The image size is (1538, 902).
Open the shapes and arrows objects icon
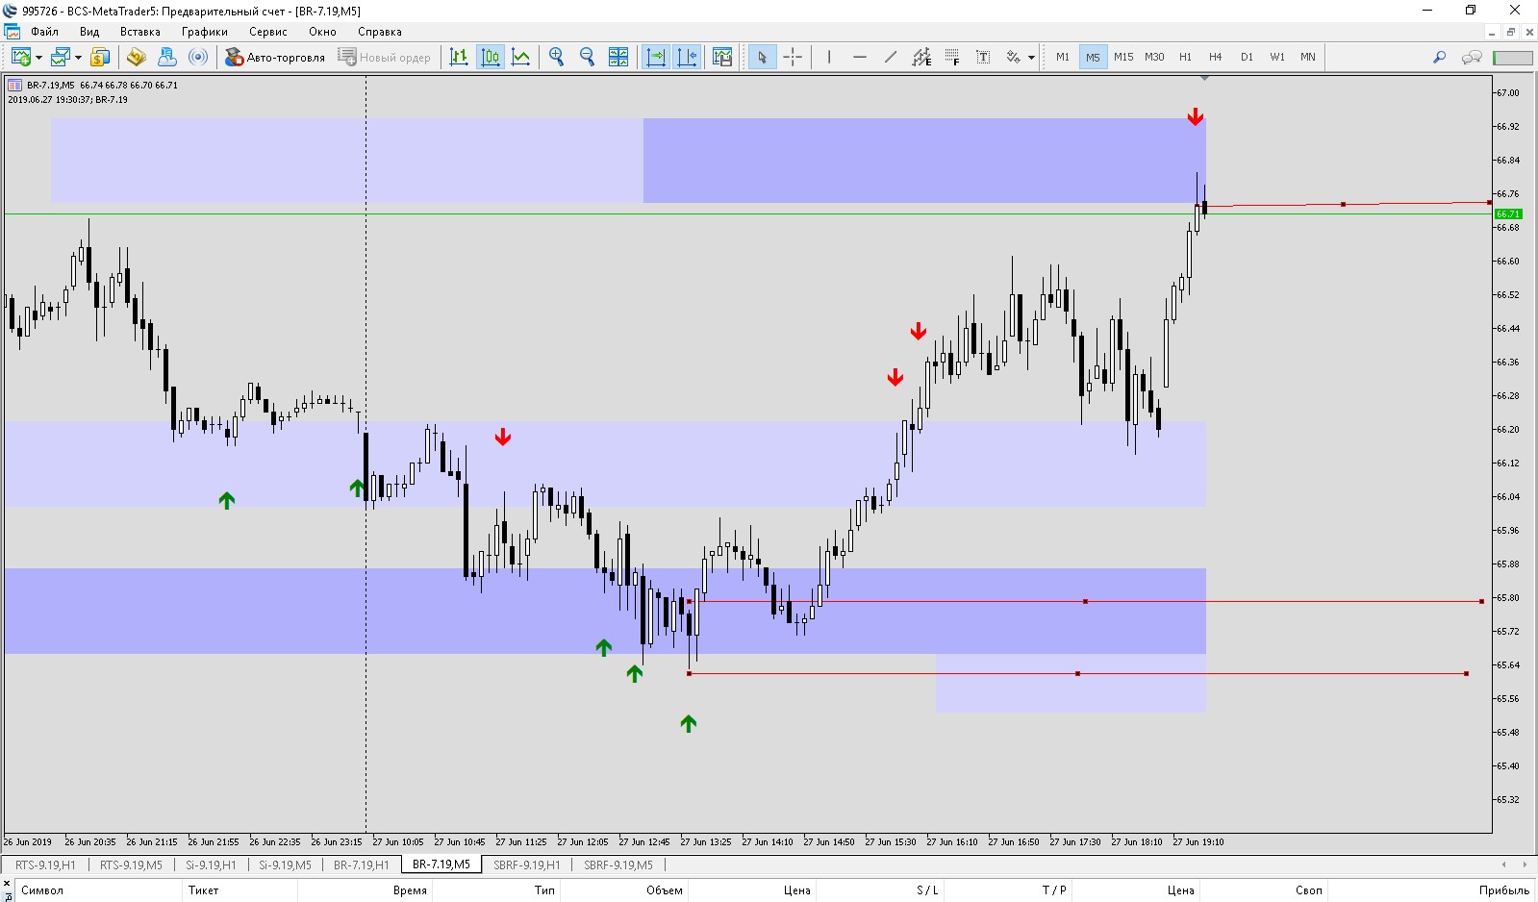(x=1014, y=57)
